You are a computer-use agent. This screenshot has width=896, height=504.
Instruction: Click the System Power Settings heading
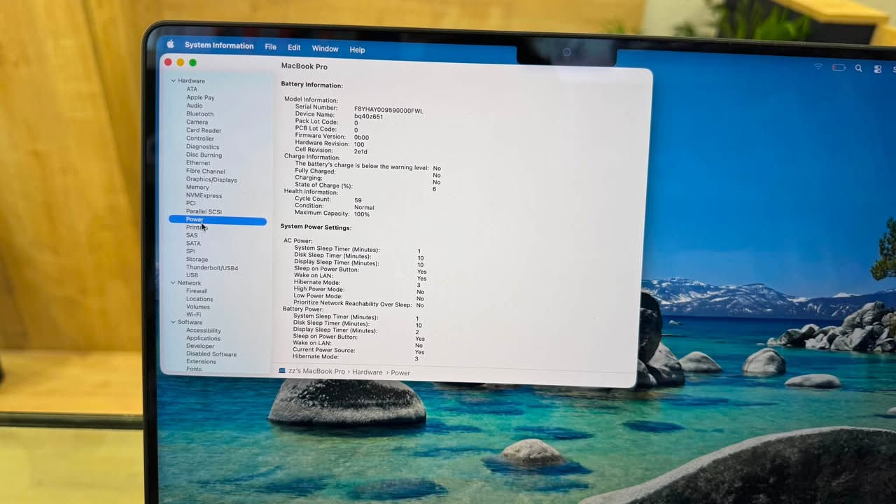click(x=316, y=227)
